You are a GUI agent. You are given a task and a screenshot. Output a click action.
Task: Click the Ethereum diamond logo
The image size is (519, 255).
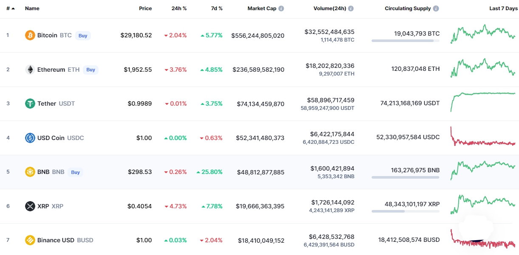pos(30,70)
